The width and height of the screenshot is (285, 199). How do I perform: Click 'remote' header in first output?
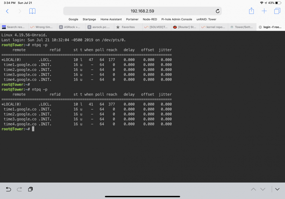(19, 50)
